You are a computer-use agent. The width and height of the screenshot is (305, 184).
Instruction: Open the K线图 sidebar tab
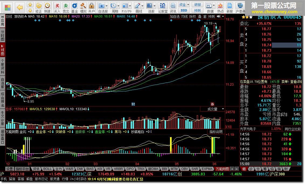2,50
